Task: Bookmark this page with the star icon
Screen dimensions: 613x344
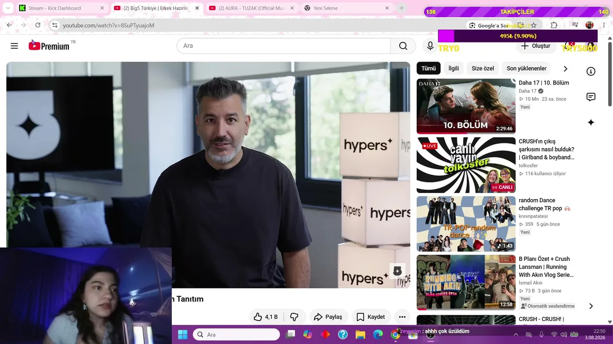Action: (x=534, y=25)
